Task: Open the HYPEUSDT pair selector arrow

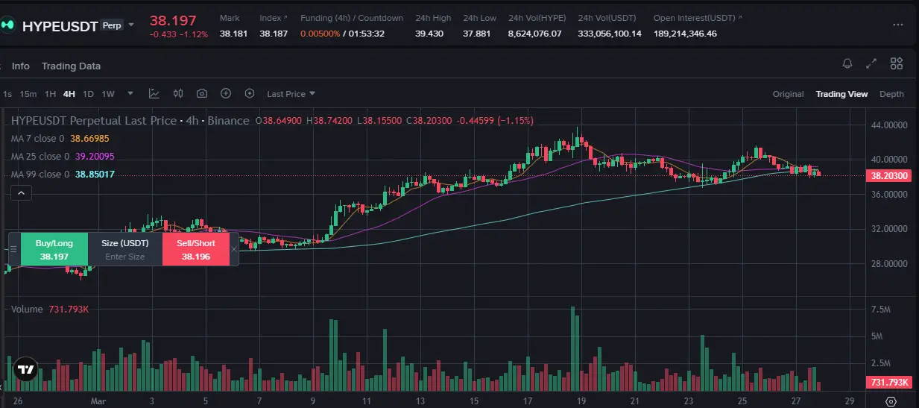Action: tap(131, 25)
